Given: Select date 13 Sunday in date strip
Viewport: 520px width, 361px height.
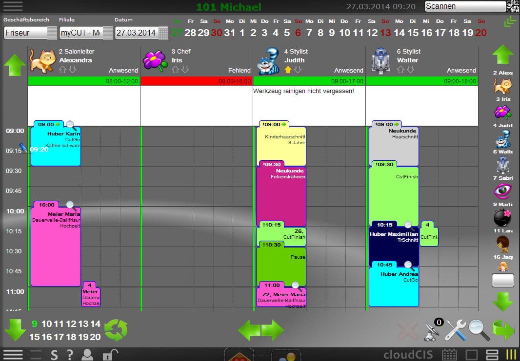Looking at the screenshot, I should pos(385,33).
